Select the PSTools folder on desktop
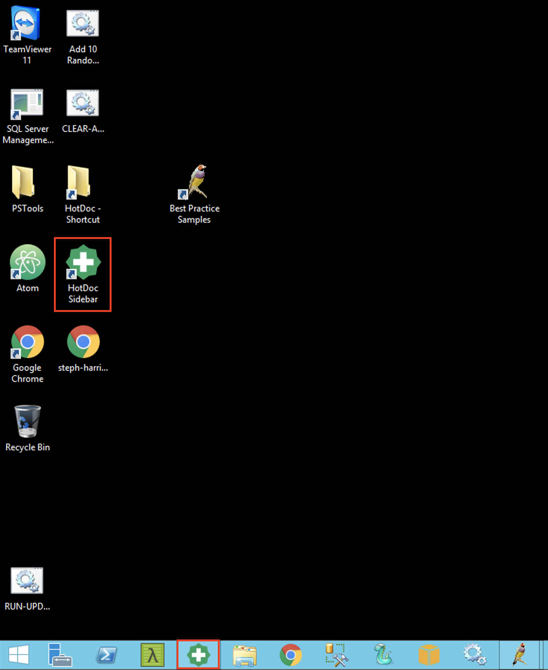The width and height of the screenshot is (548, 670). click(x=27, y=189)
